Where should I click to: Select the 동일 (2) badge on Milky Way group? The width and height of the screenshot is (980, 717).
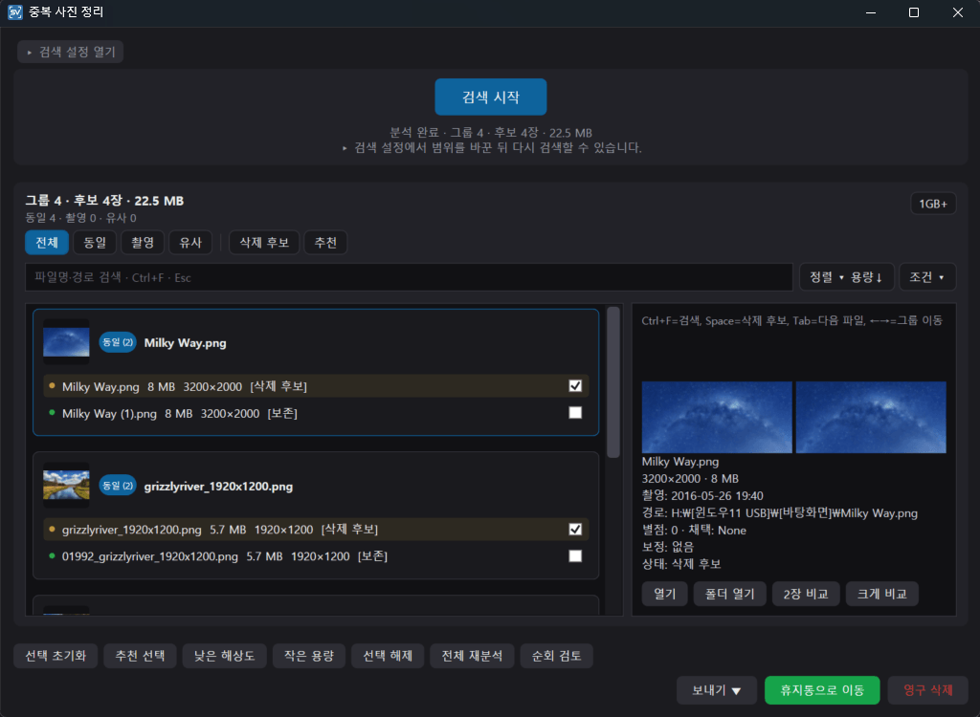118,342
